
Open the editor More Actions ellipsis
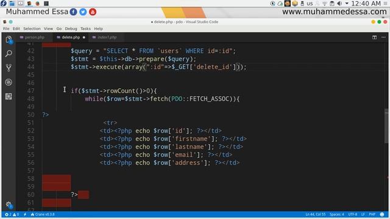pos(383,37)
